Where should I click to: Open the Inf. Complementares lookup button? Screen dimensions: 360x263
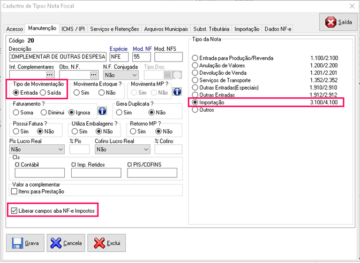[x=50, y=75]
